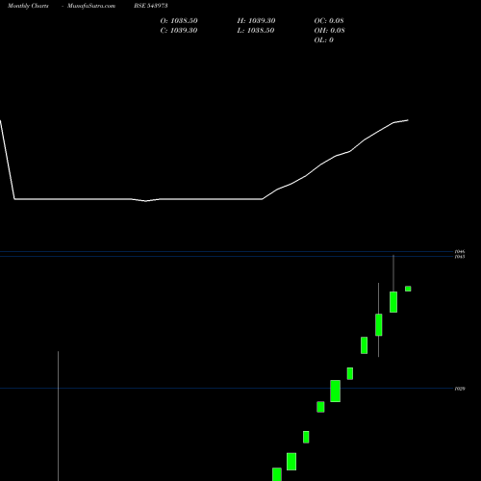481x481 pixels.
Task: Select the close value "C: 1039.30"
Action: click(179, 31)
